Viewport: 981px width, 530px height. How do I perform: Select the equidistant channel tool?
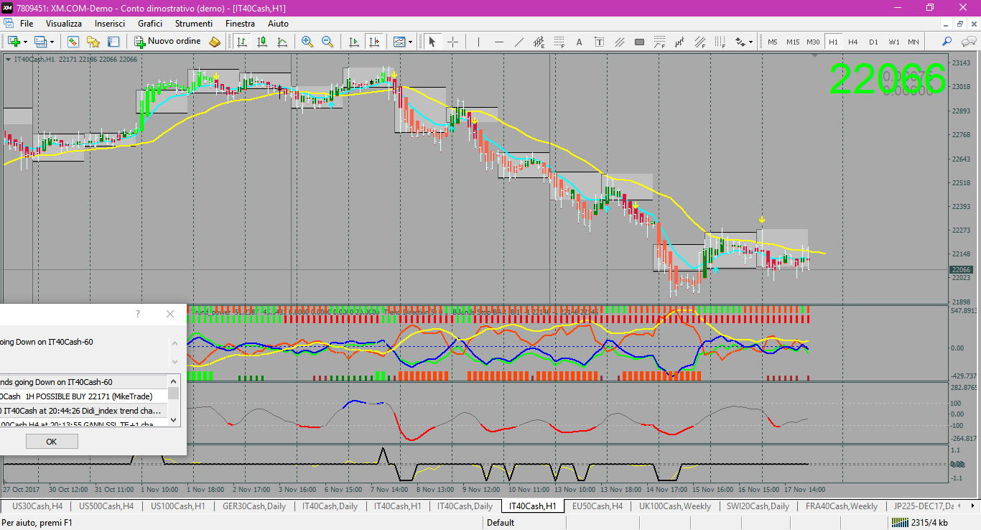click(539, 42)
